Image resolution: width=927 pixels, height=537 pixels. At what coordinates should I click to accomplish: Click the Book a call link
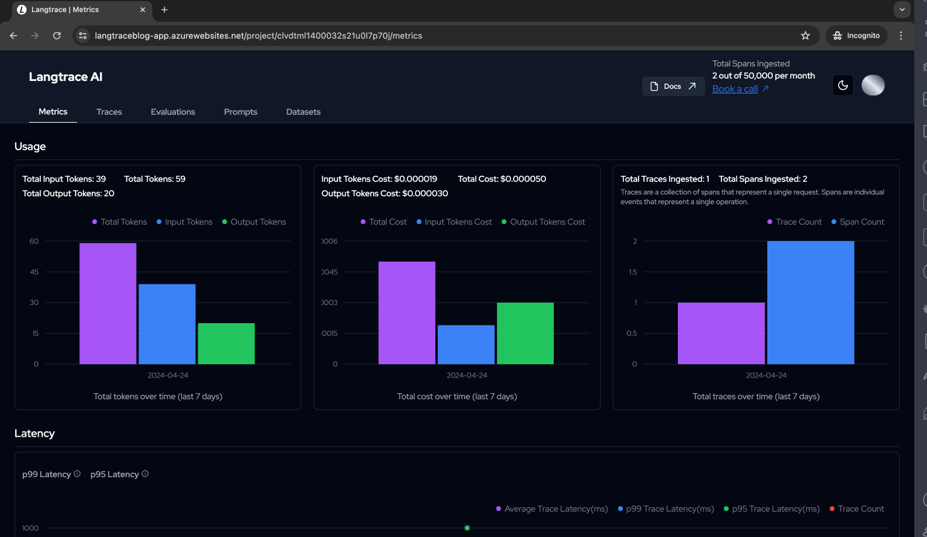(x=740, y=89)
